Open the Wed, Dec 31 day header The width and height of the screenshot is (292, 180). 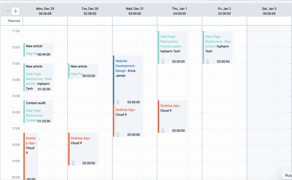pos(134,11)
